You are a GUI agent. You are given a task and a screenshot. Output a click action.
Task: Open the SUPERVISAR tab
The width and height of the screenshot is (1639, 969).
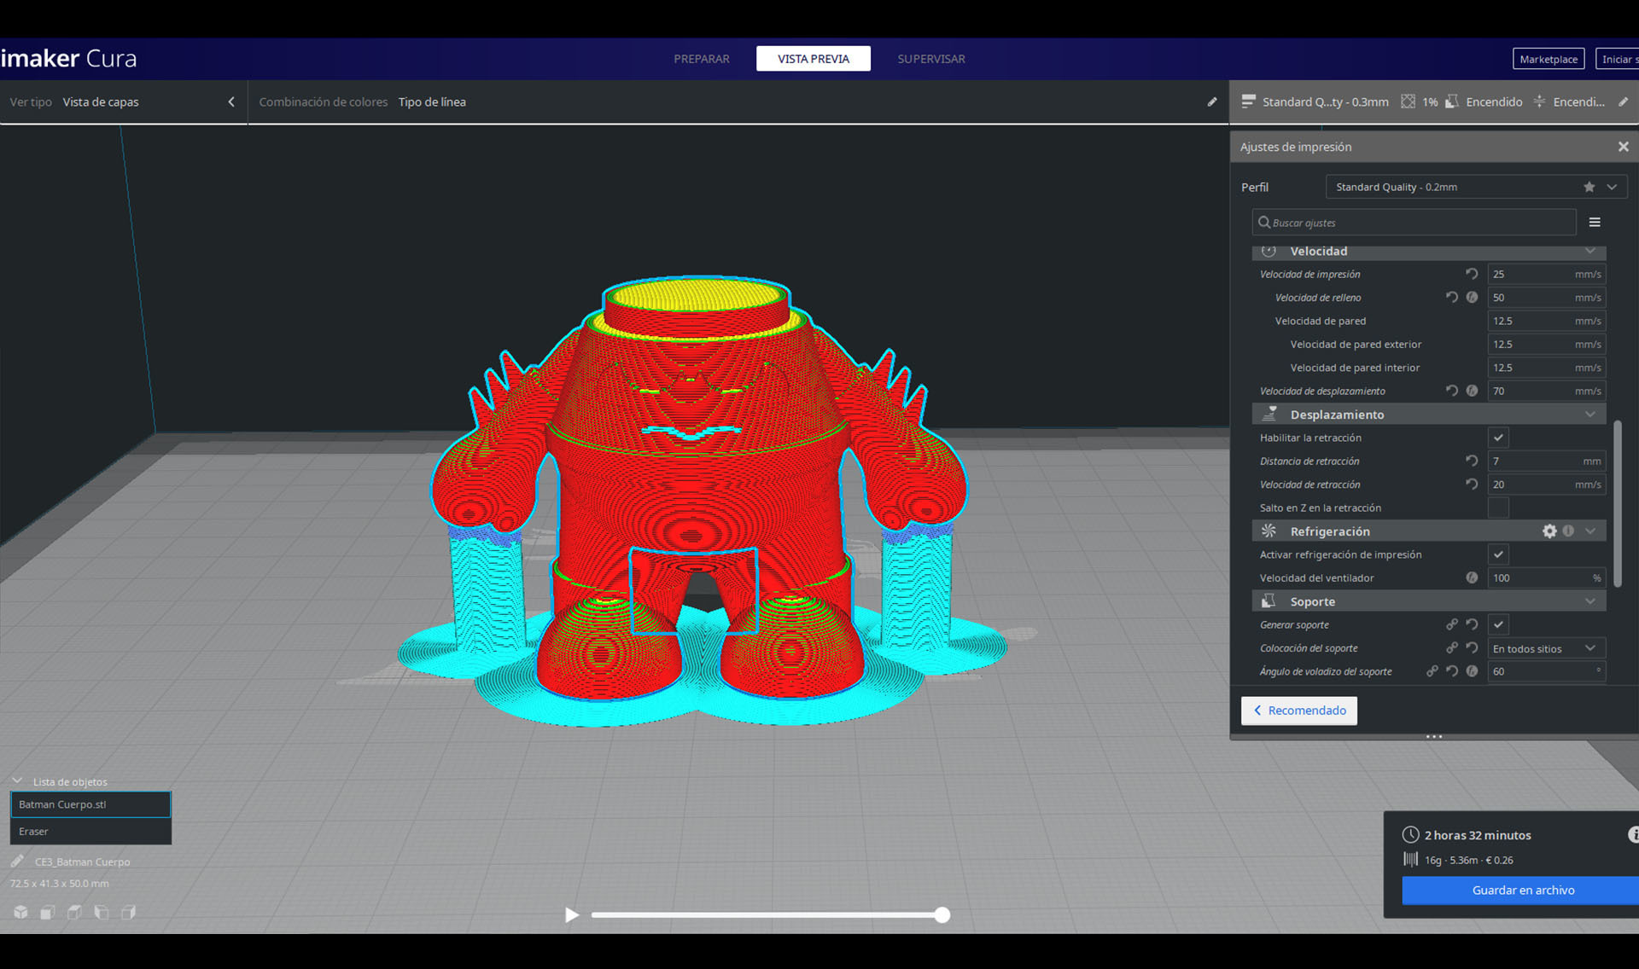pos(930,59)
